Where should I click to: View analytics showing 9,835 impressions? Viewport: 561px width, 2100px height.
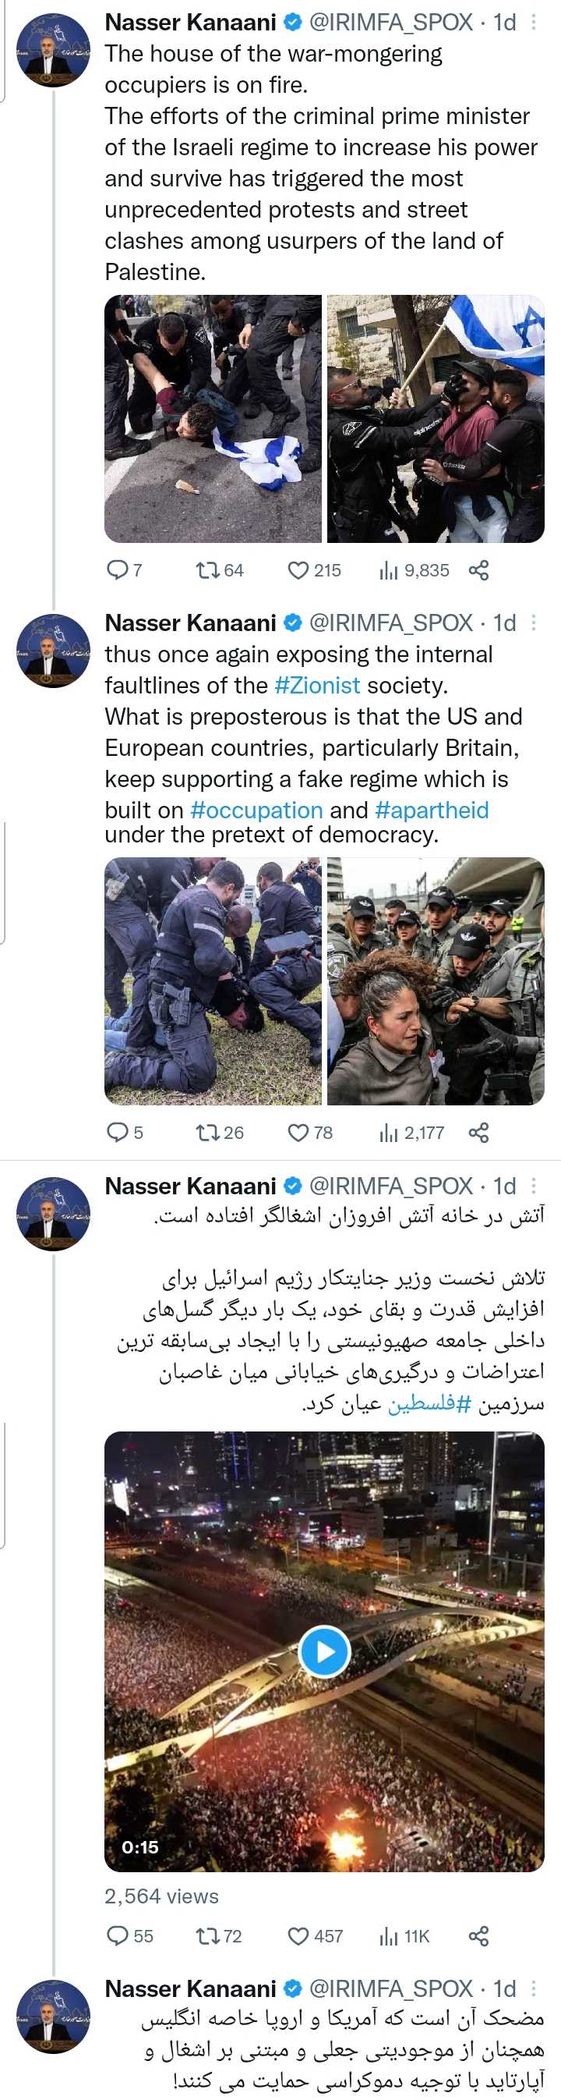pos(387,571)
